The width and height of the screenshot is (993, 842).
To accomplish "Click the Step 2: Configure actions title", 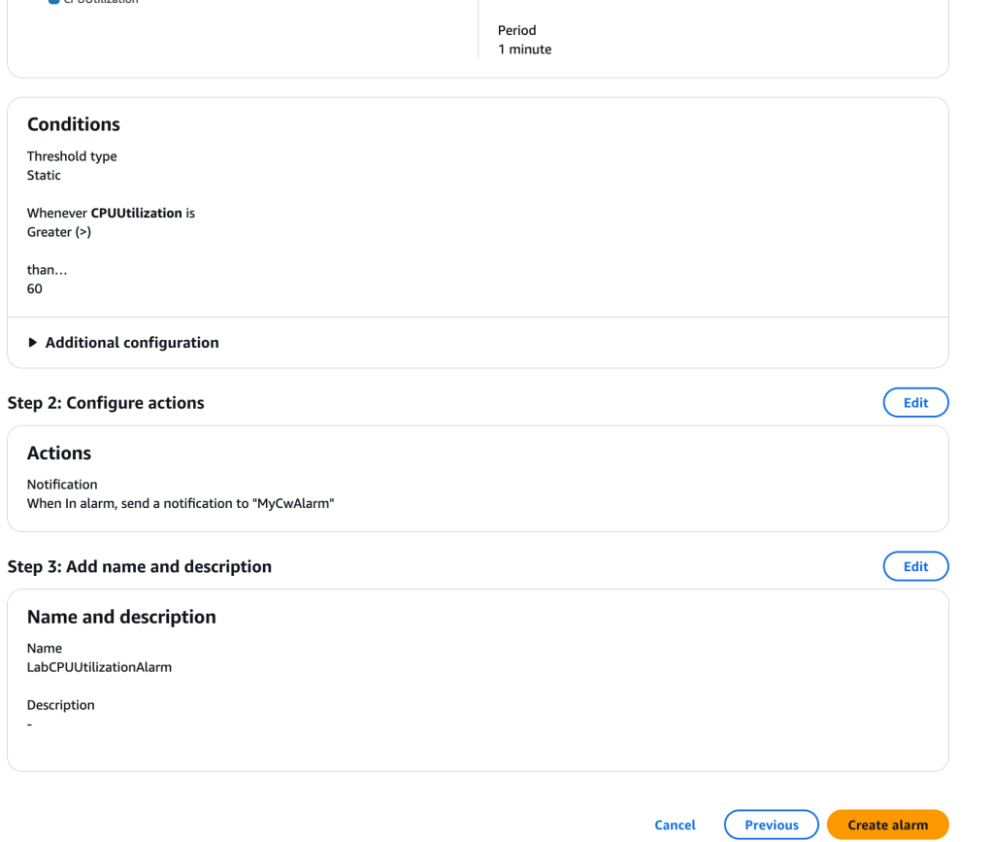I will coord(106,403).
